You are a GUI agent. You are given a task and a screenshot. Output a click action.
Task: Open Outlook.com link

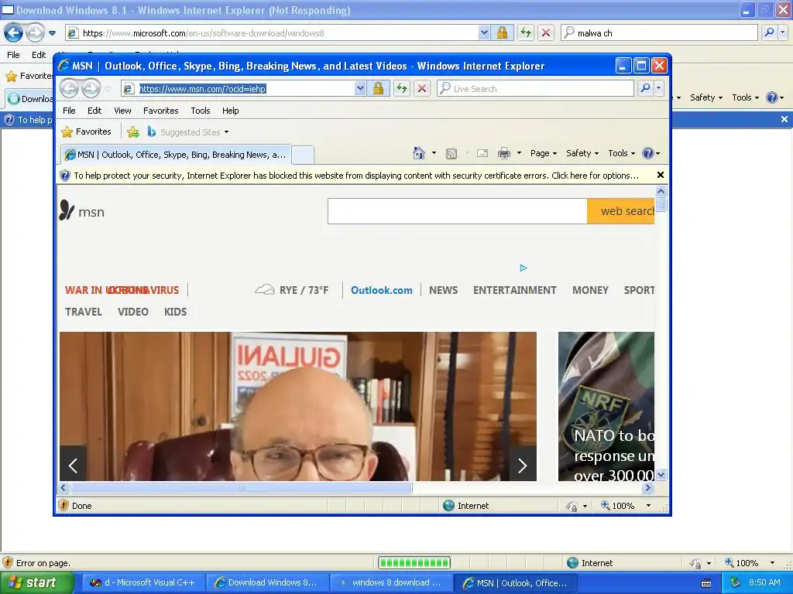pos(381,291)
